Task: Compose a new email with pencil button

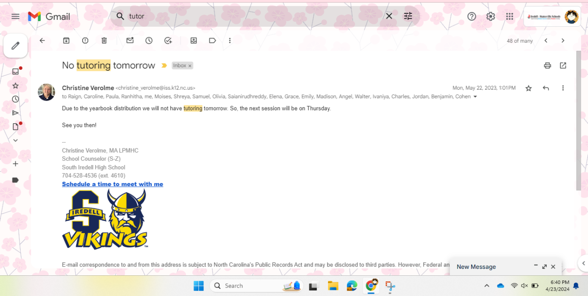Action: click(16, 46)
